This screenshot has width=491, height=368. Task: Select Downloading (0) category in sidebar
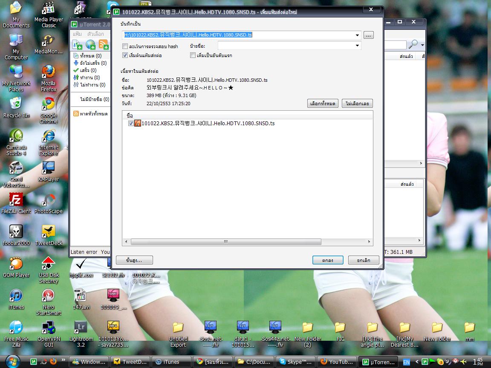[x=90, y=63]
